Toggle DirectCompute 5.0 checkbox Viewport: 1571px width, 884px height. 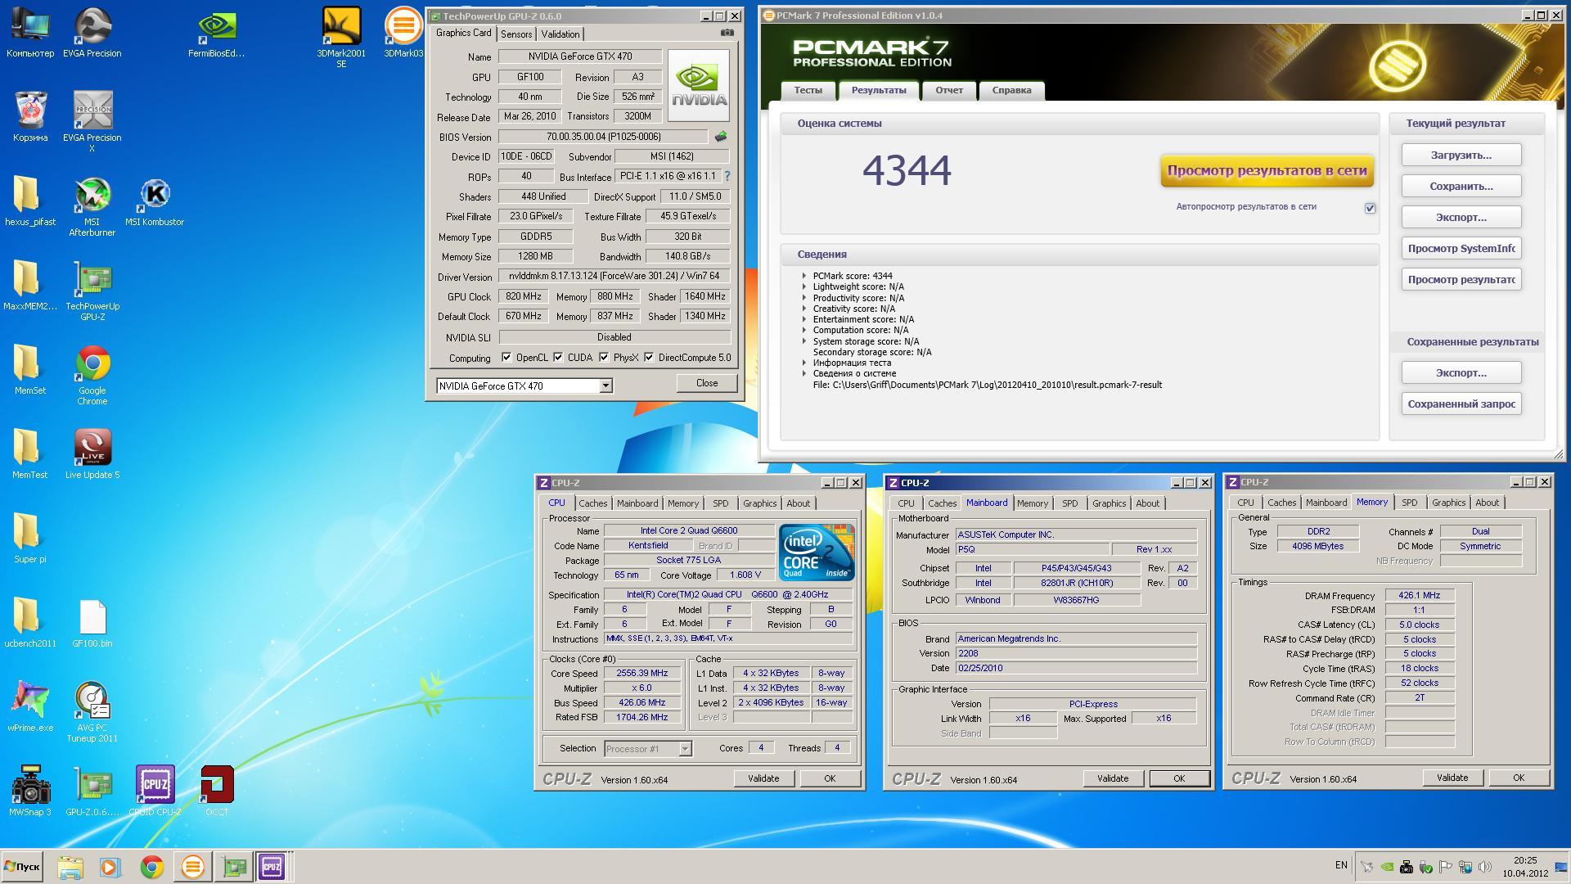point(649,357)
